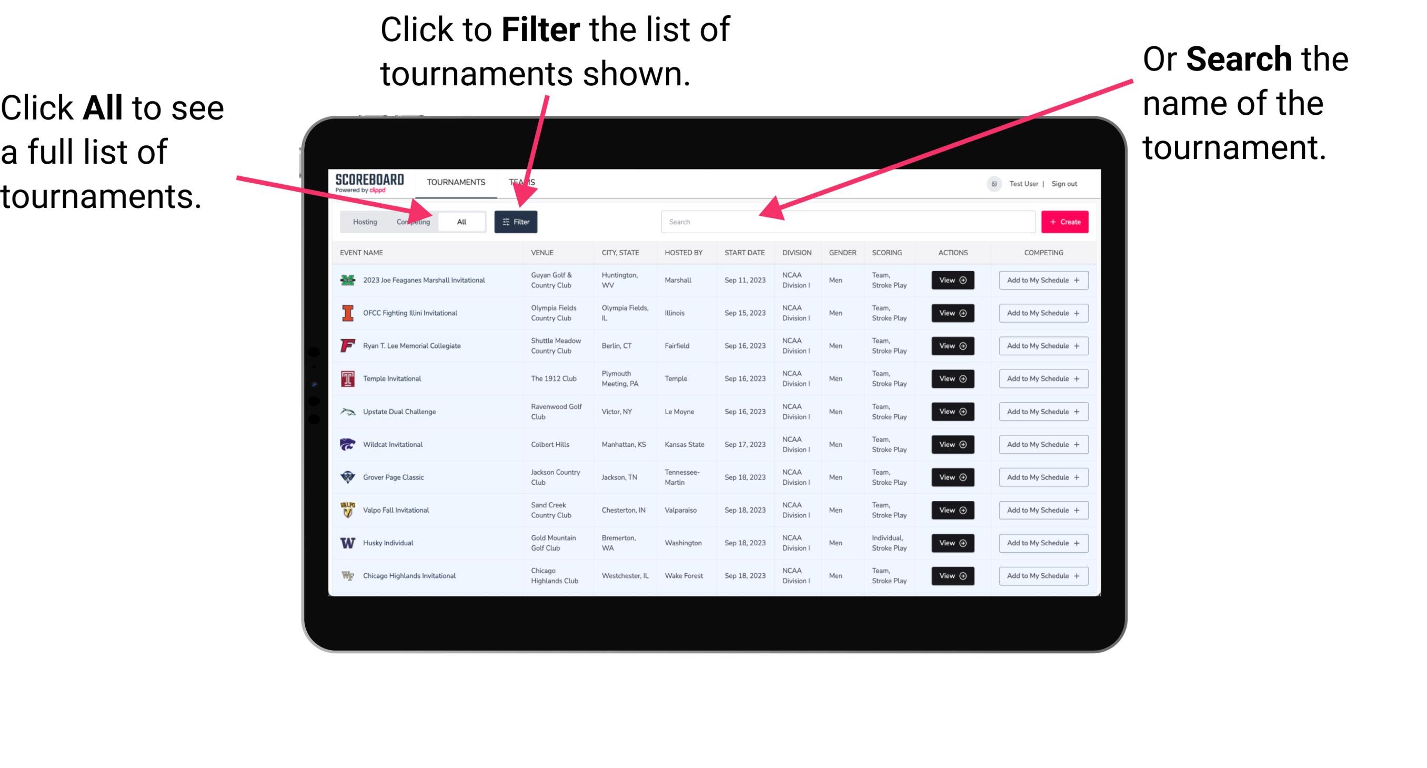Click the Temple Owls team logo icon
The height and width of the screenshot is (768, 1427).
pos(347,378)
